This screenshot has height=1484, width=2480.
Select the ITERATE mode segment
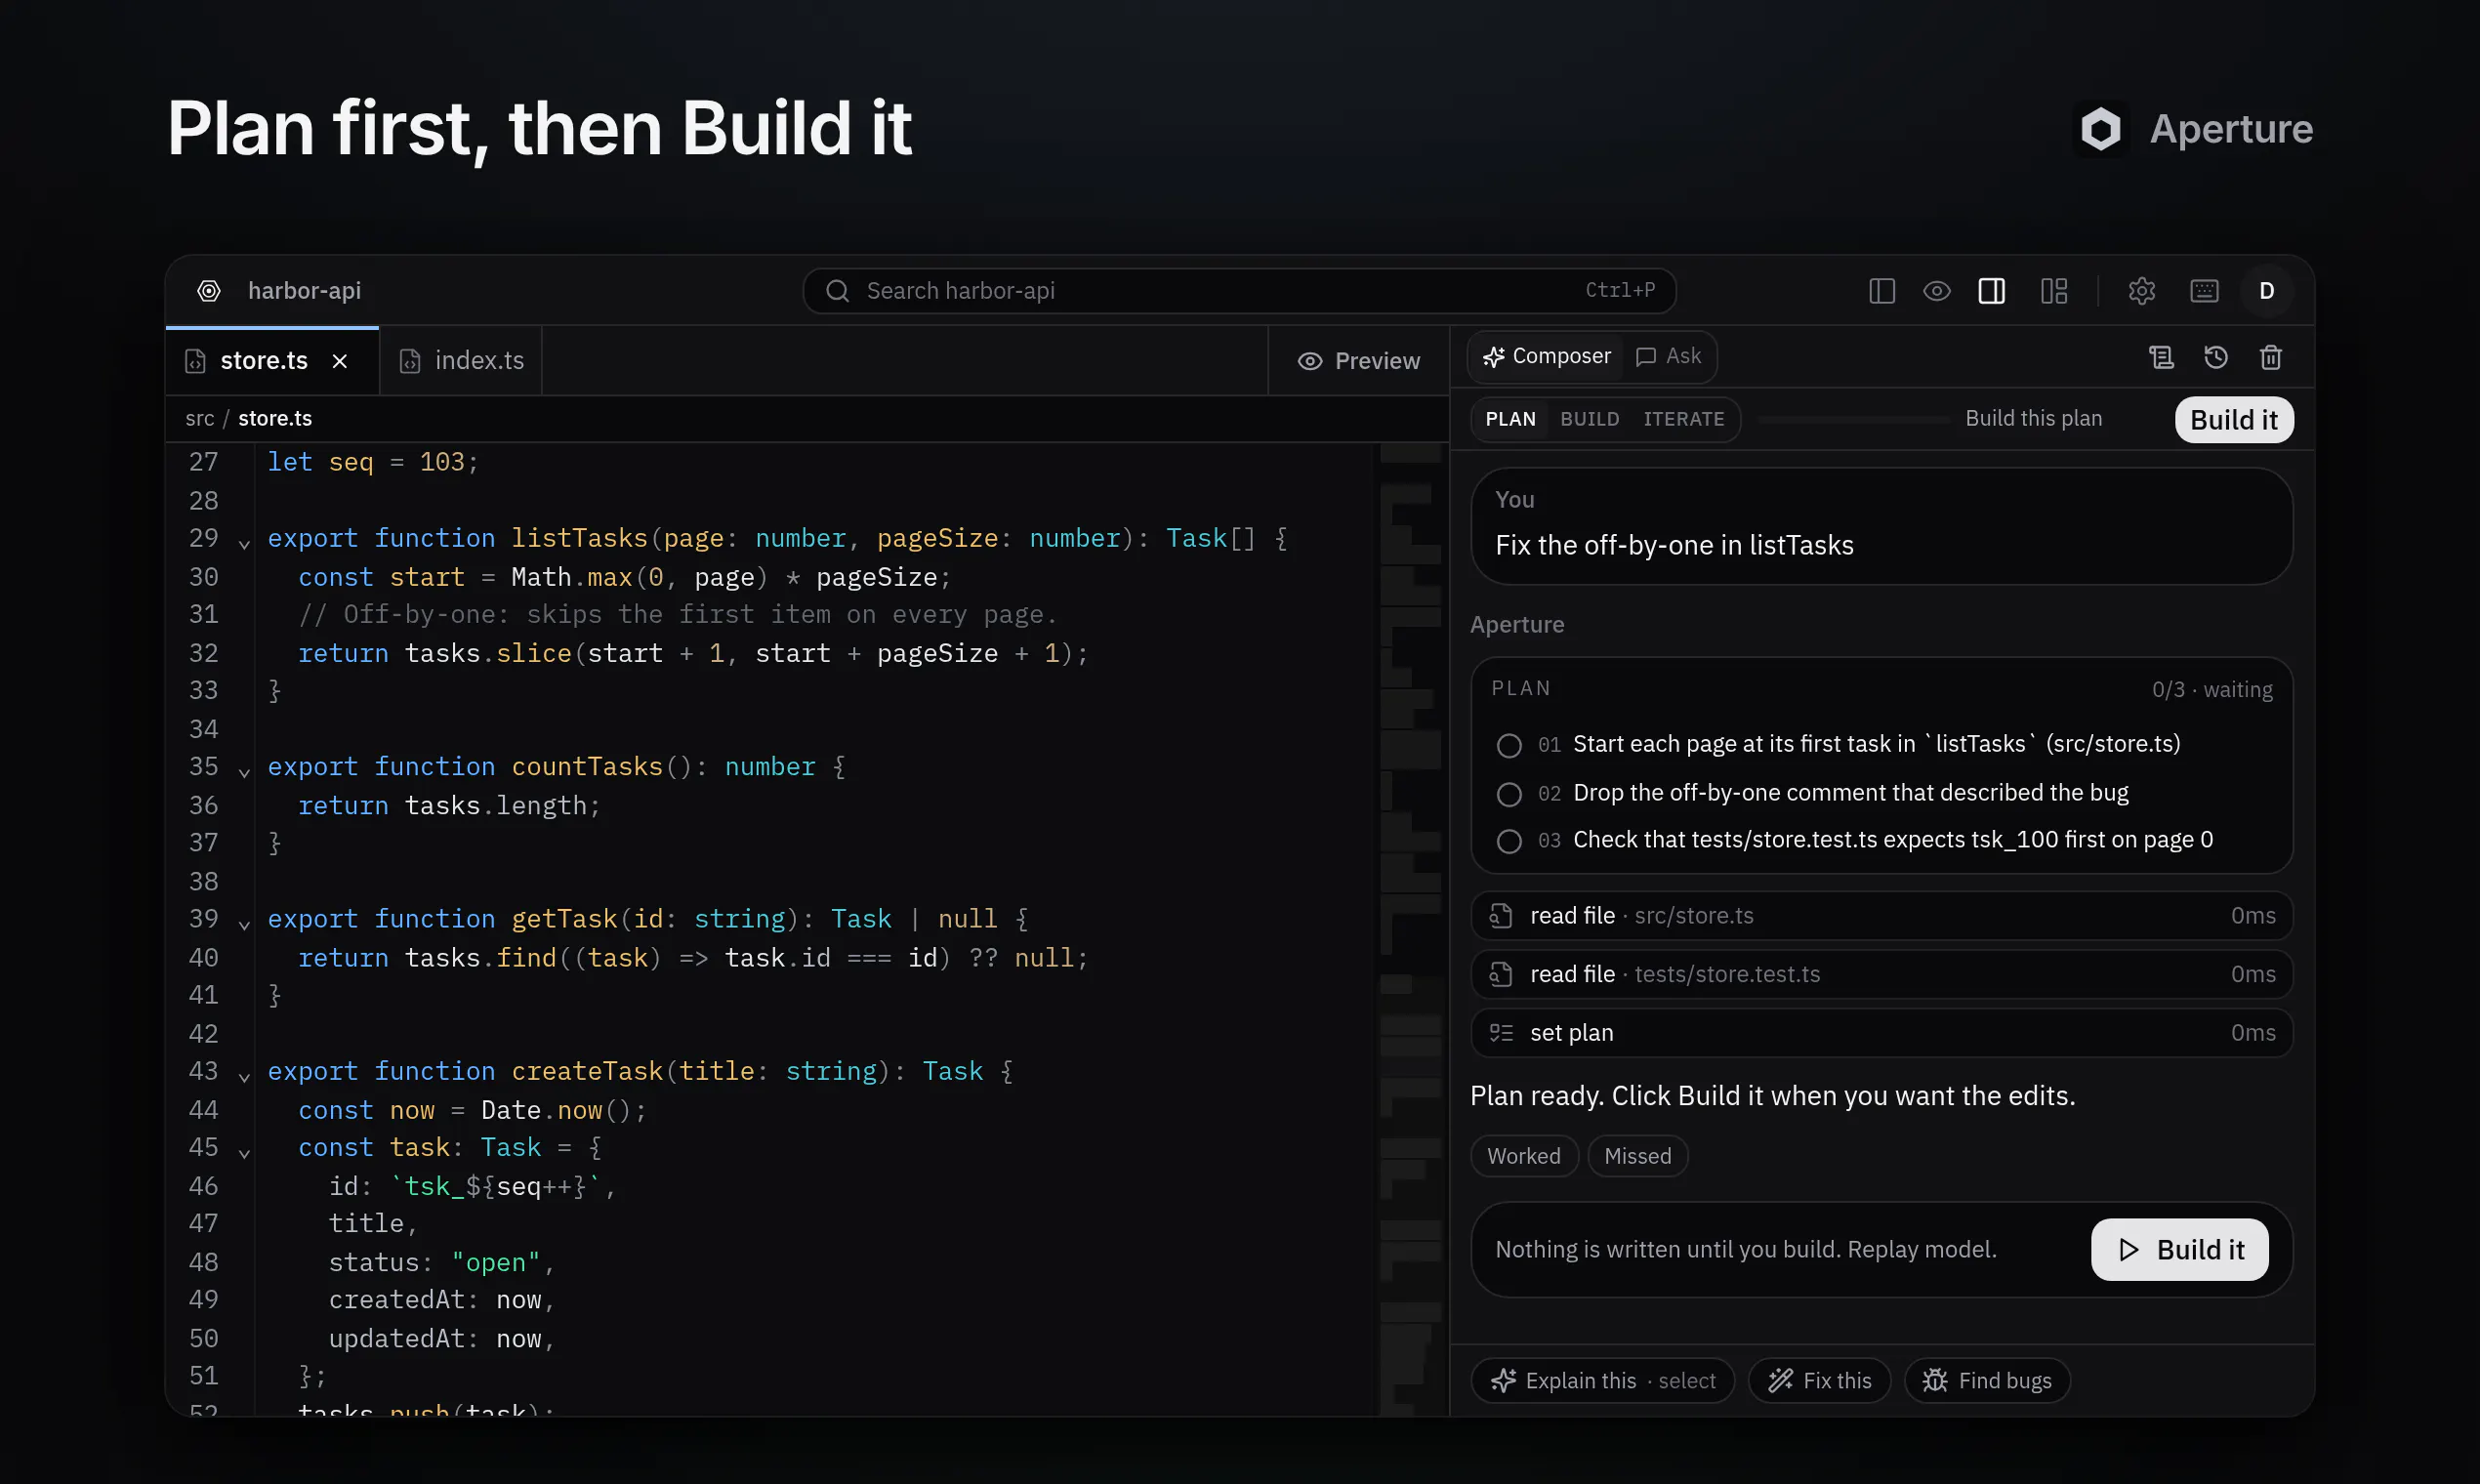point(1684,419)
